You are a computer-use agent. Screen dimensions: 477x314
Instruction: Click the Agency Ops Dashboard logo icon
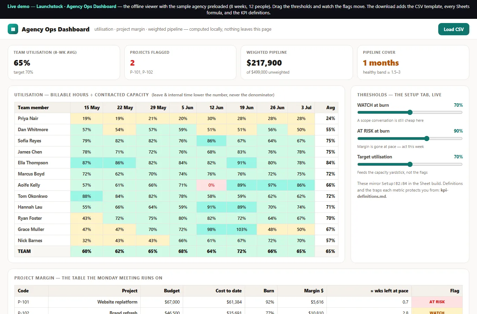click(x=13, y=29)
